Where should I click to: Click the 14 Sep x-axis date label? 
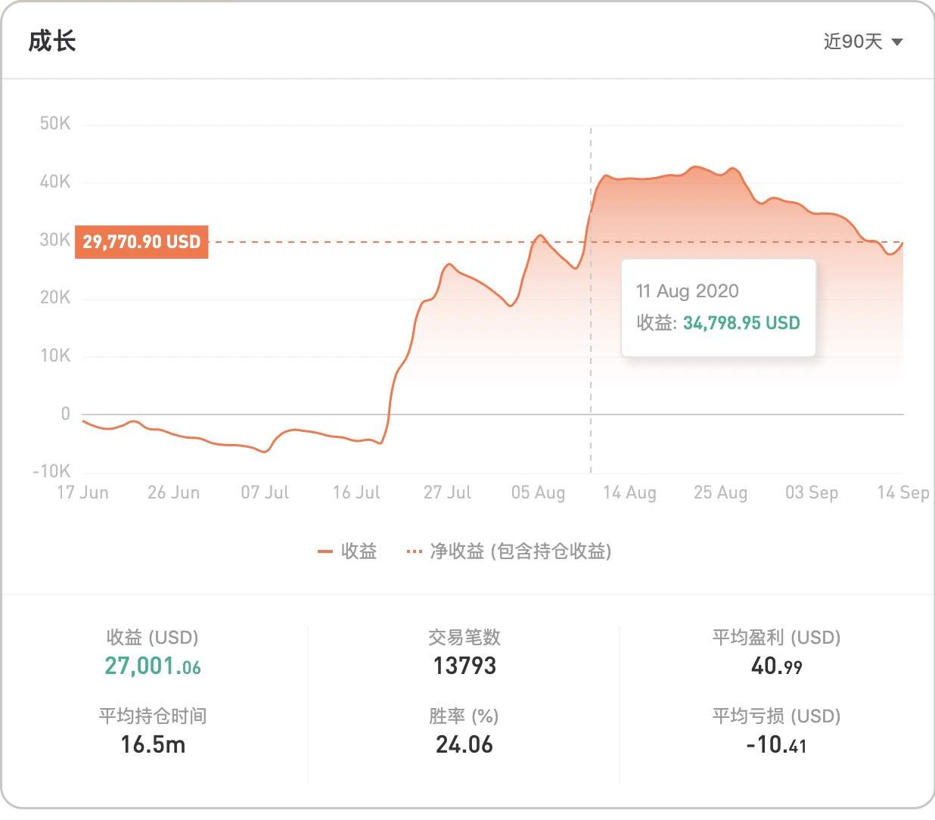click(902, 492)
